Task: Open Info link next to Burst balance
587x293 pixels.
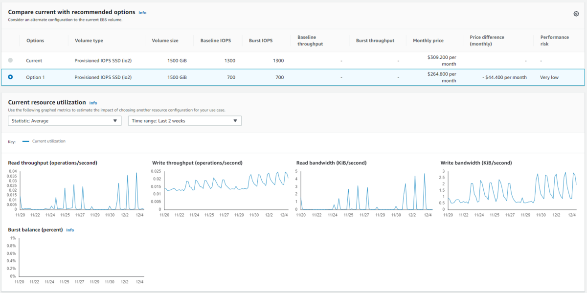Action: click(x=70, y=230)
